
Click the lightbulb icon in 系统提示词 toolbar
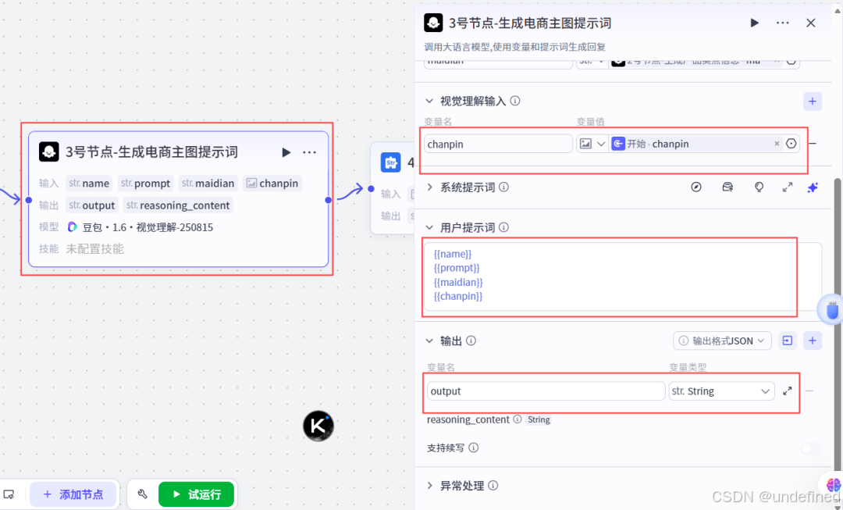tap(759, 187)
